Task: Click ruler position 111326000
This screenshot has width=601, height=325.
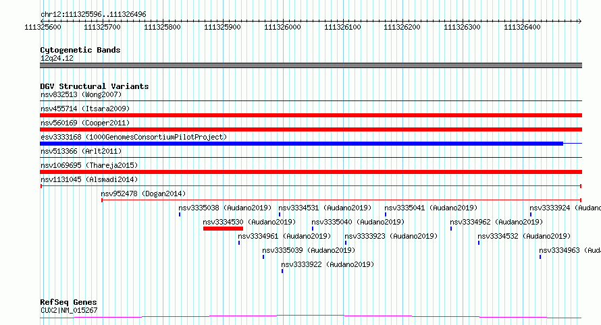Action: 282,27
